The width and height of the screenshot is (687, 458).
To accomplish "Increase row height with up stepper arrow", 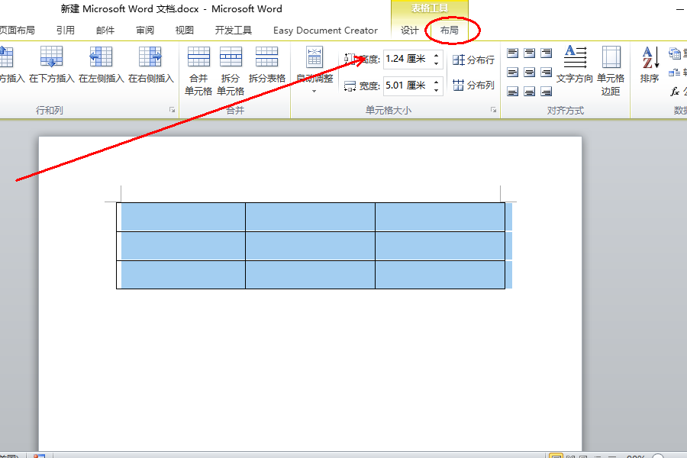I will tap(437, 55).
